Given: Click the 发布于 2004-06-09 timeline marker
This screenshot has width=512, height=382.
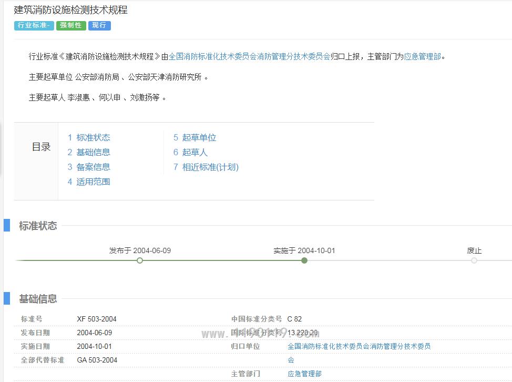Looking at the screenshot, I should click(x=140, y=260).
